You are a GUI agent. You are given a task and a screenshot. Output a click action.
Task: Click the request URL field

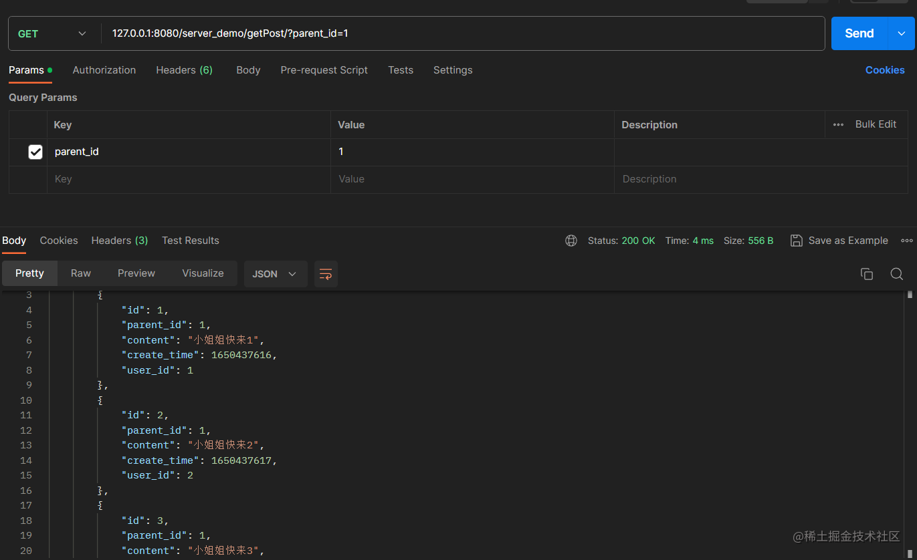click(463, 33)
